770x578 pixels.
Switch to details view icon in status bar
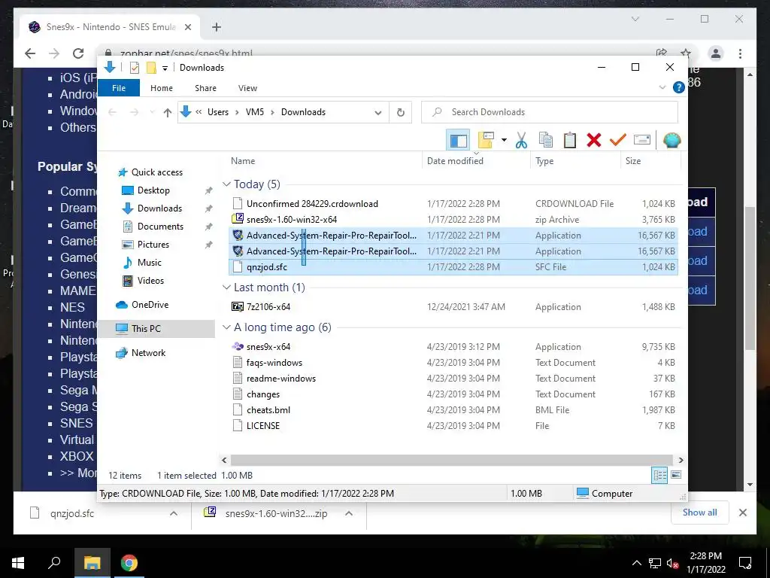point(659,476)
